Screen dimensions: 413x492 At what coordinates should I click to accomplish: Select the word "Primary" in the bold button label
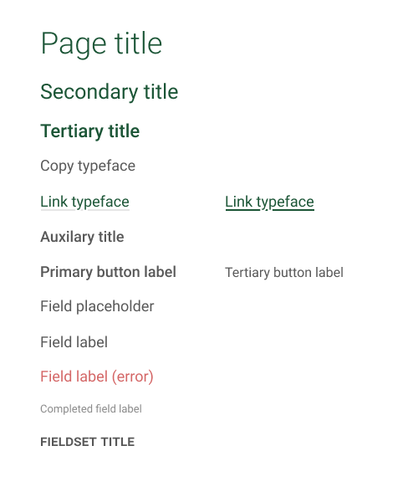point(67,273)
